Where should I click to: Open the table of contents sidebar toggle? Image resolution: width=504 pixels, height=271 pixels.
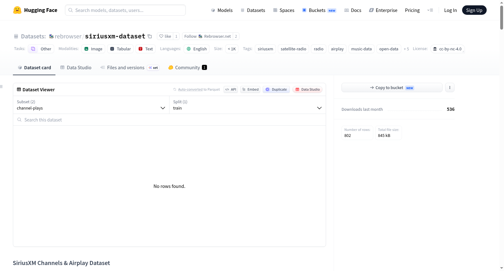[x=1, y=87]
